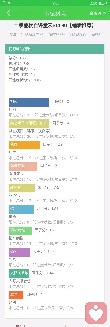
Task: Select the orange 焦虑 bar
Action: [24, 145]
